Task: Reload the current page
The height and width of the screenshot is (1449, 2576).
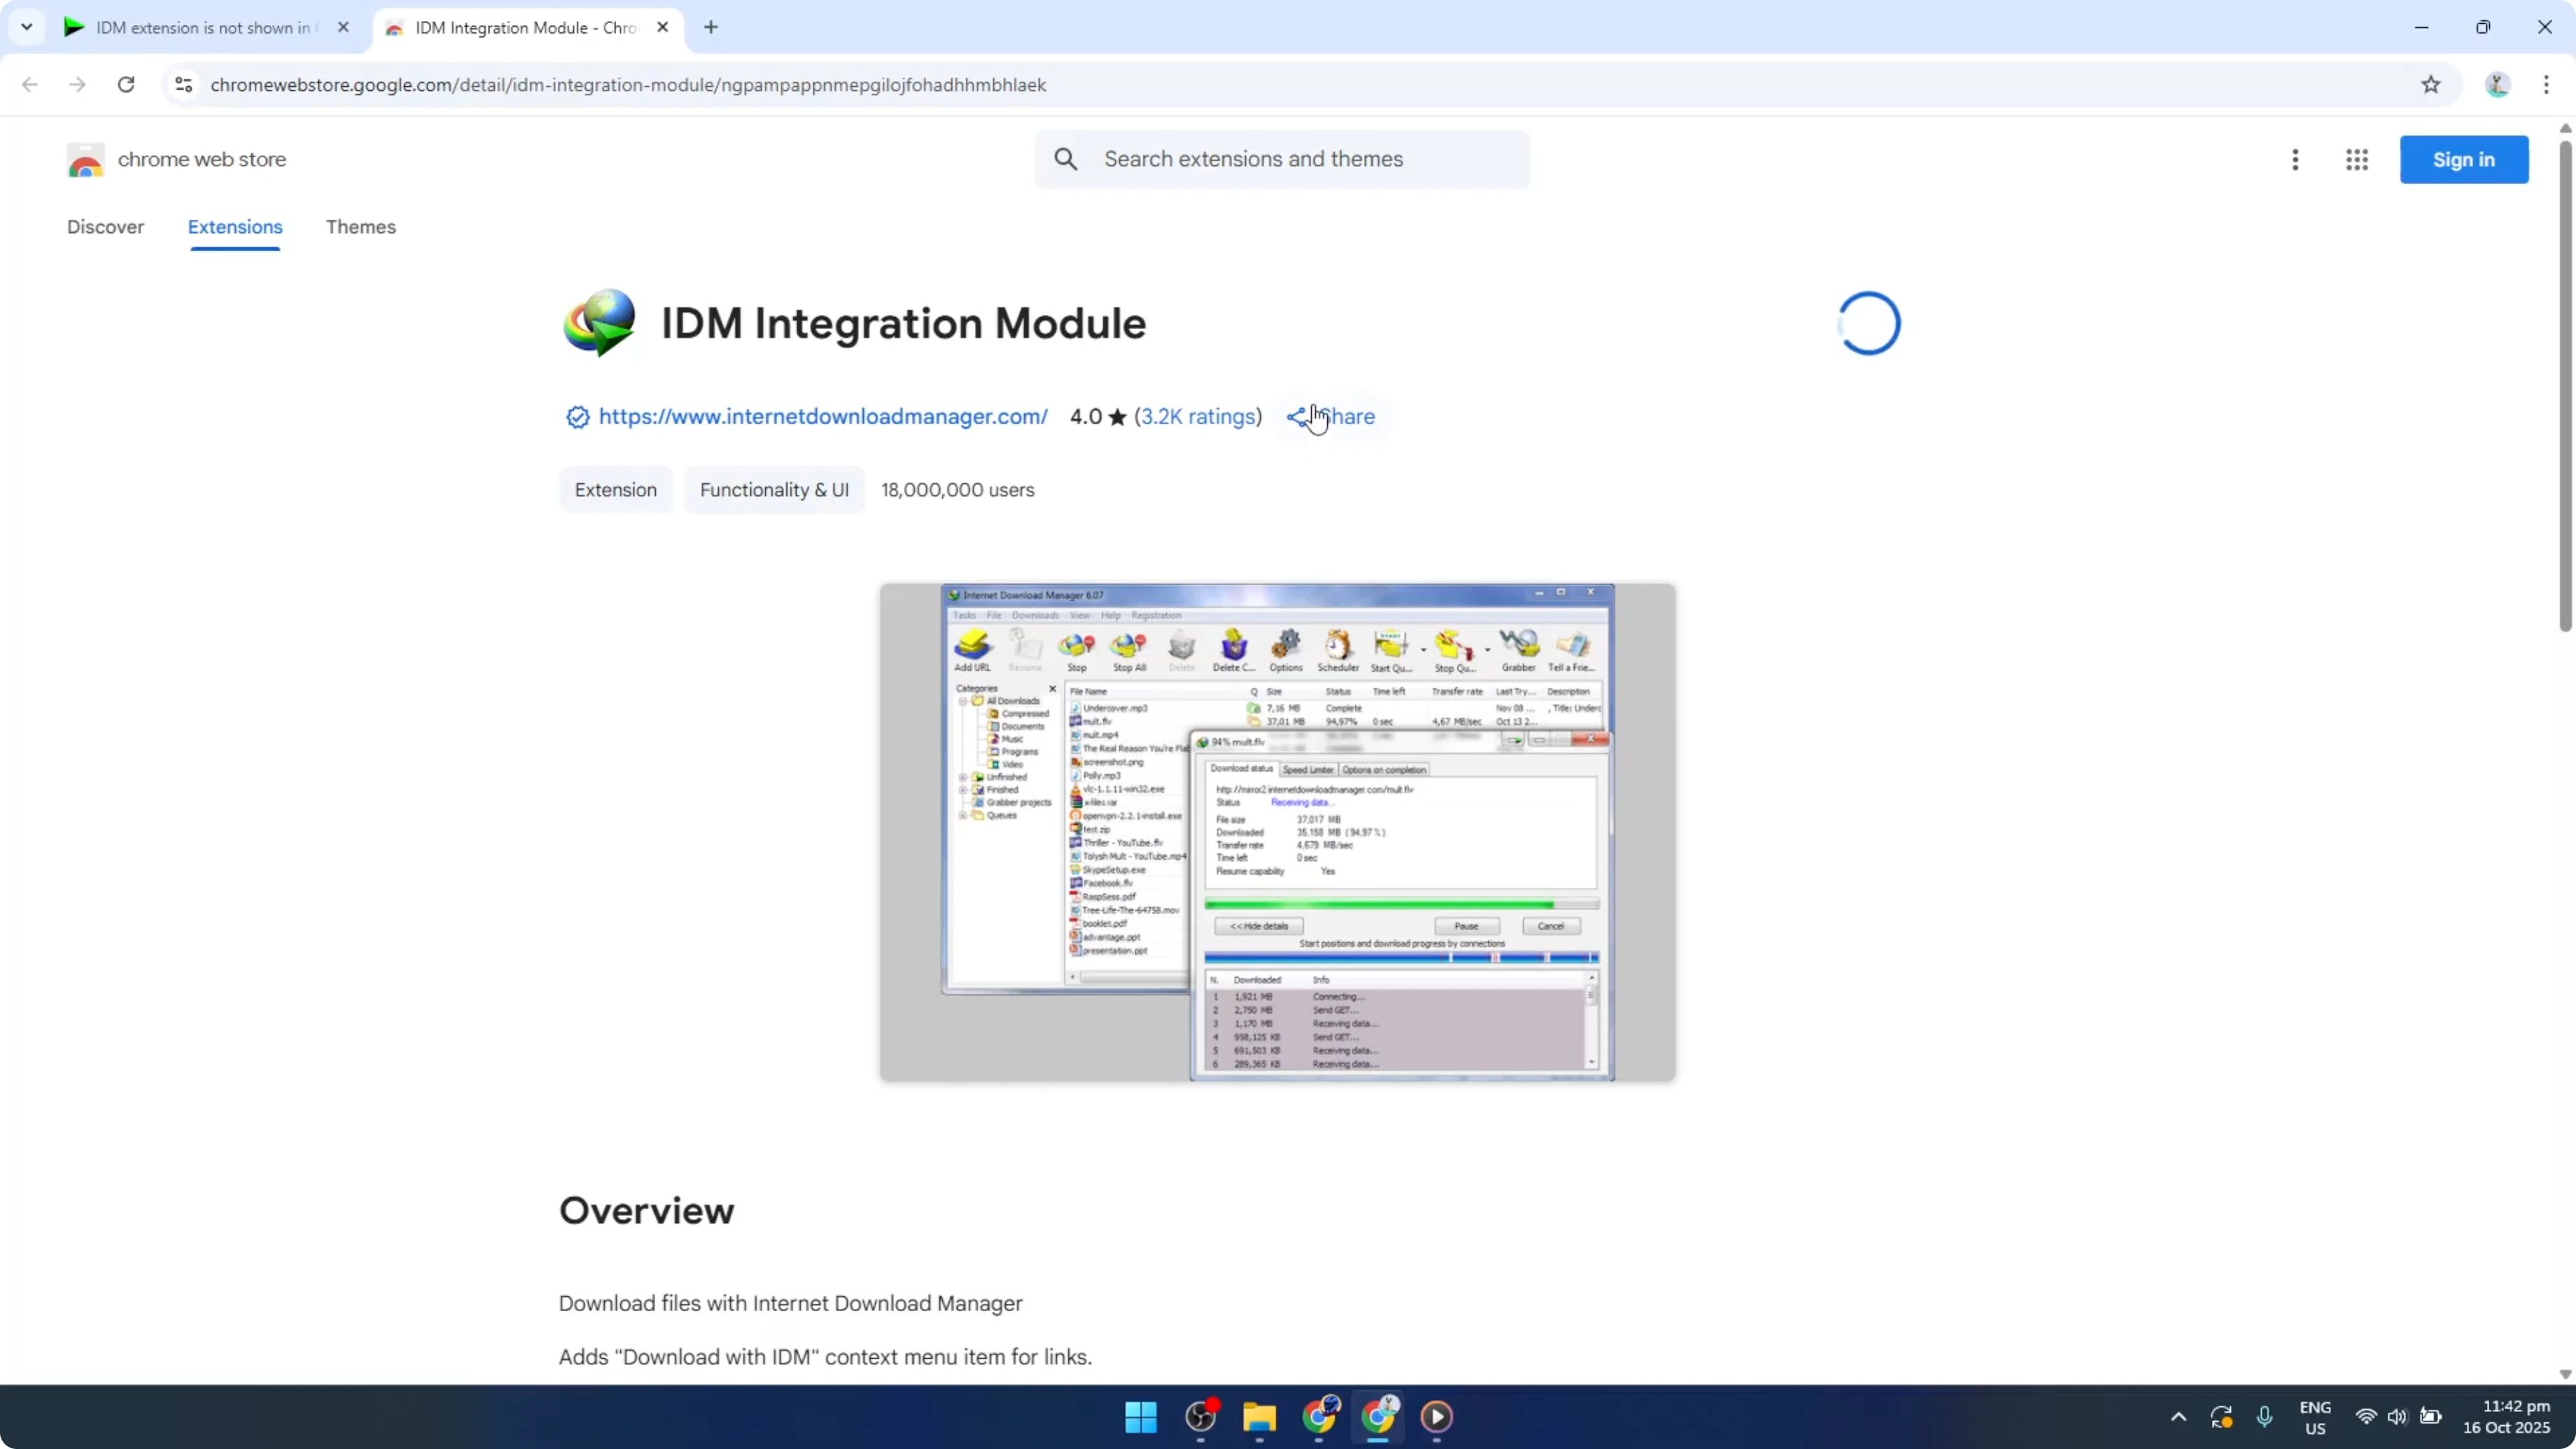Action: [126, 85]
